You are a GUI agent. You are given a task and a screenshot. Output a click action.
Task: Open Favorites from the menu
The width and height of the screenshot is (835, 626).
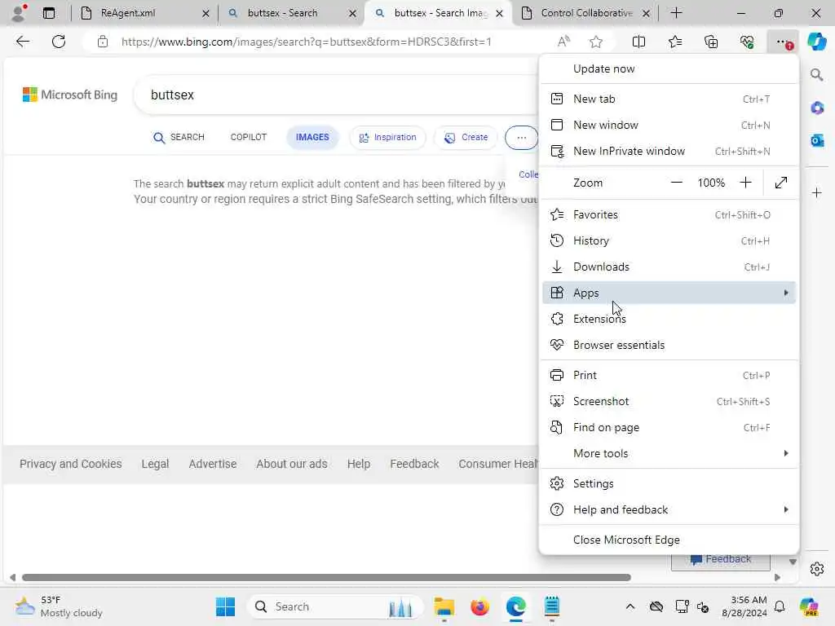click(669, 214)
